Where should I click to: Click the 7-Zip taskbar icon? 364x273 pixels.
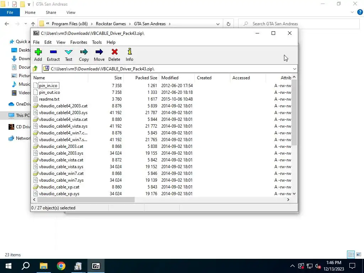click(x=96, y=266)
